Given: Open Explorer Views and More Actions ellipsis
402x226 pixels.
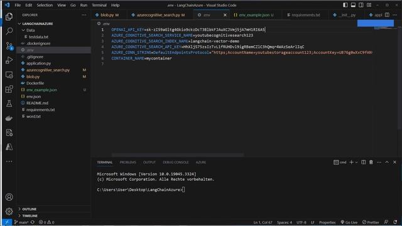Looking at the screenshot, I should pyautogui.click(x=84, y=15).
